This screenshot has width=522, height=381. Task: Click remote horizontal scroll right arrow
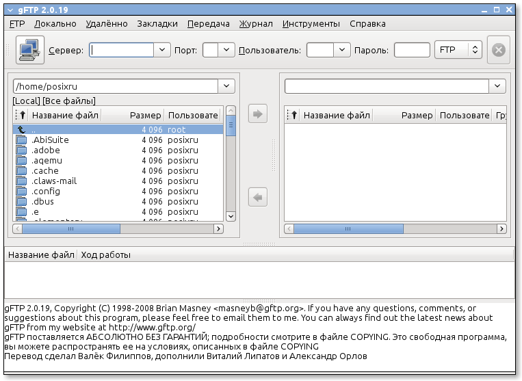point(501,228)
